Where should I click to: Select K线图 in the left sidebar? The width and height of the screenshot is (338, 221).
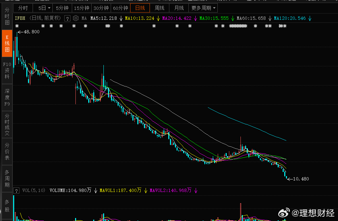pos(7,44)
